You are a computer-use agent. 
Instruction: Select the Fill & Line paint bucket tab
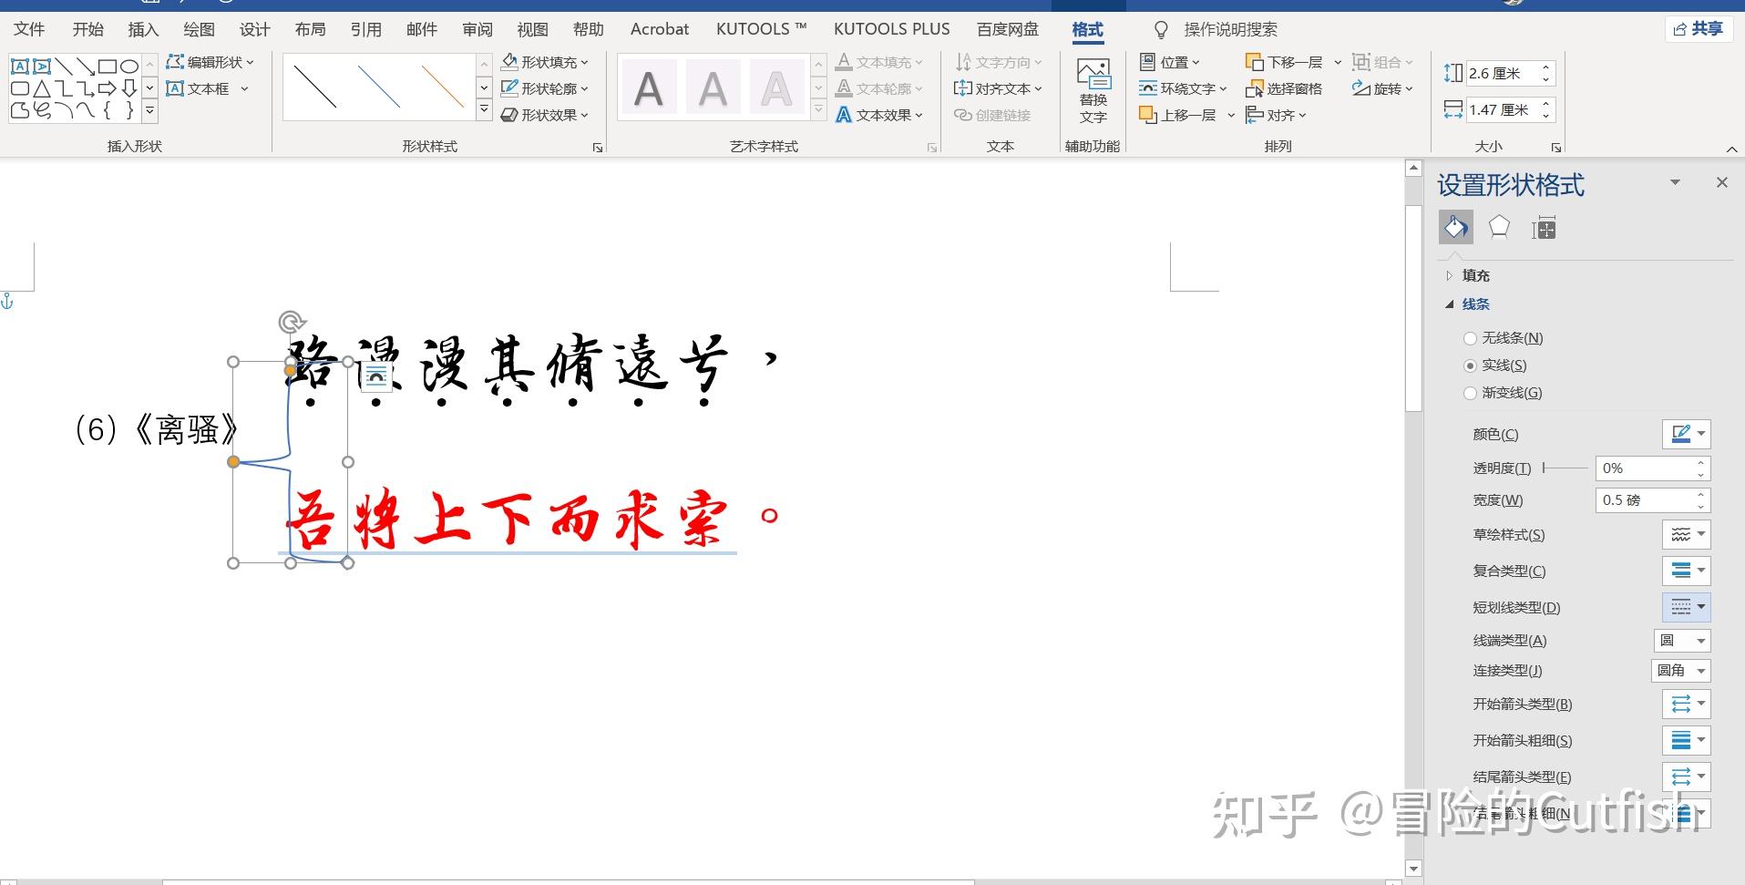pos(1455,227)
